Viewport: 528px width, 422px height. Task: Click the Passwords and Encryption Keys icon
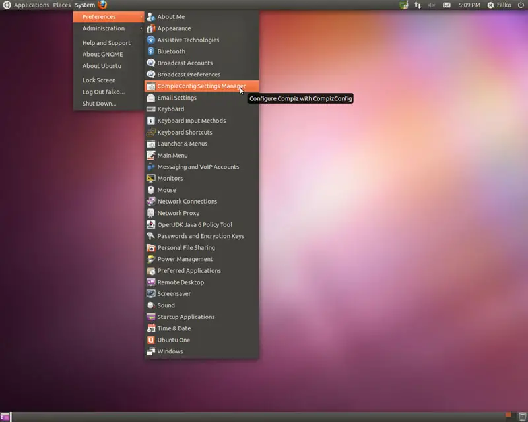pos(151,236)
